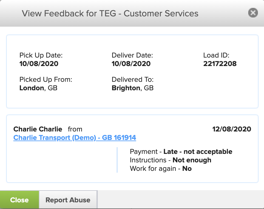This screenshot has height=209, width=264.
Task: Click the Brighton, GB delivery location
Action: pyautogui.click(x=133, y=88)
